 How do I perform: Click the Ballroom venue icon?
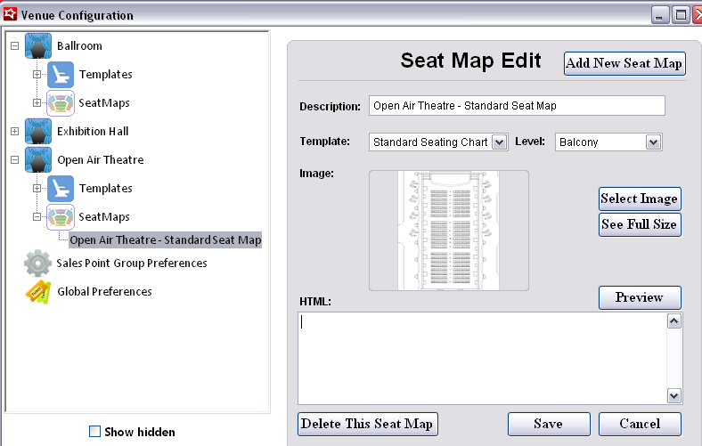click(38, 46)
